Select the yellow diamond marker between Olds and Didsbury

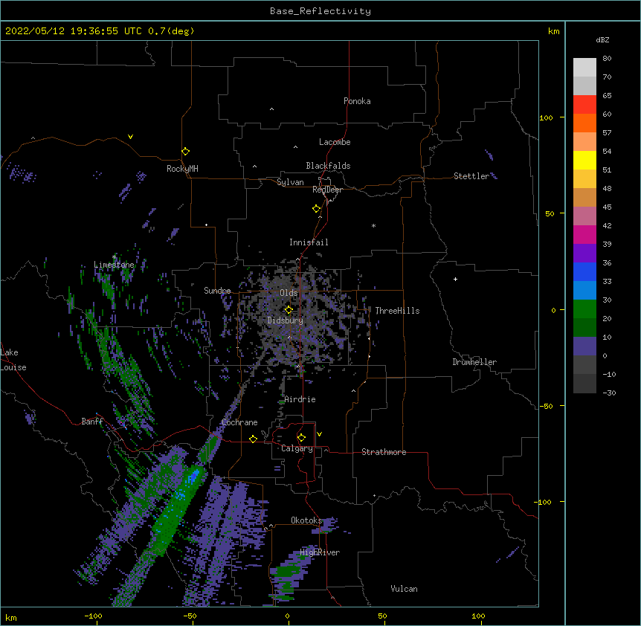click(289, 310)
